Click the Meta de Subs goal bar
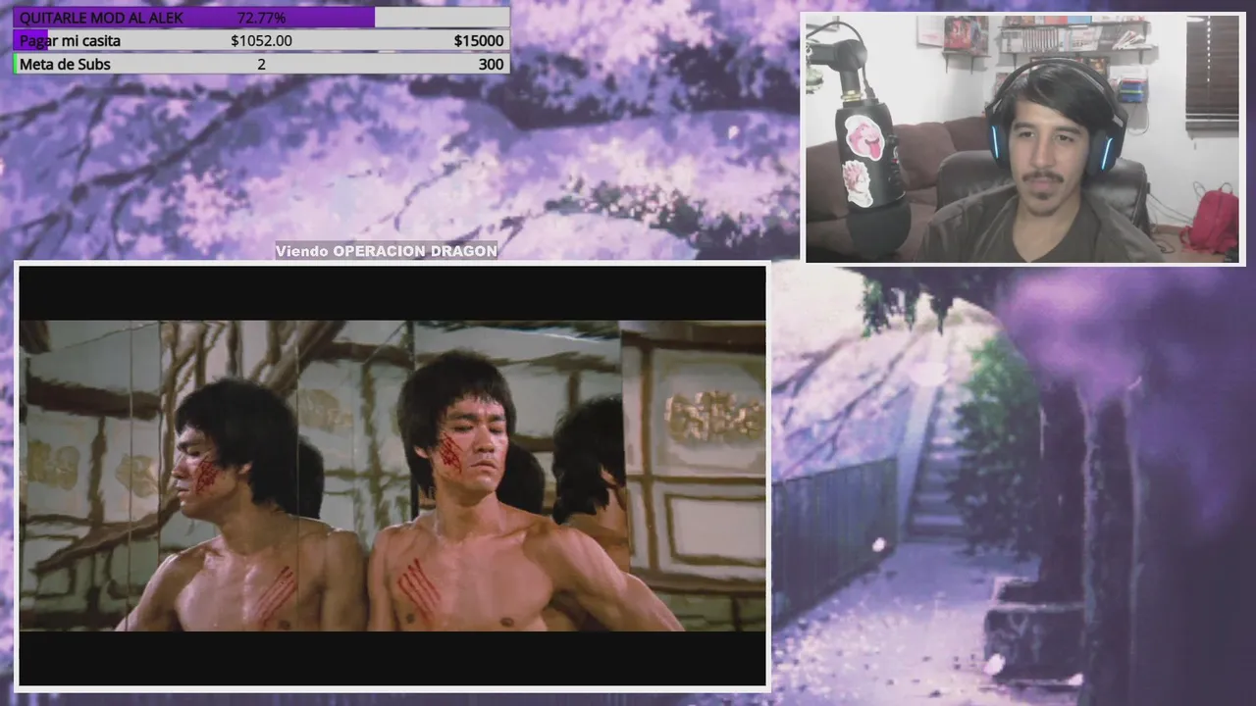The width and height of the screenshot is (1256, 706). (261, 64)
